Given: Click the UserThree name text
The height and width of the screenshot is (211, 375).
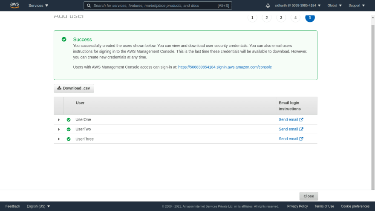Looking at the screenshot, I should click(x=85, y=139).
